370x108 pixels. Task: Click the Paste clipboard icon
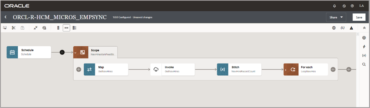pyautogui.click(x=23, y=28)
